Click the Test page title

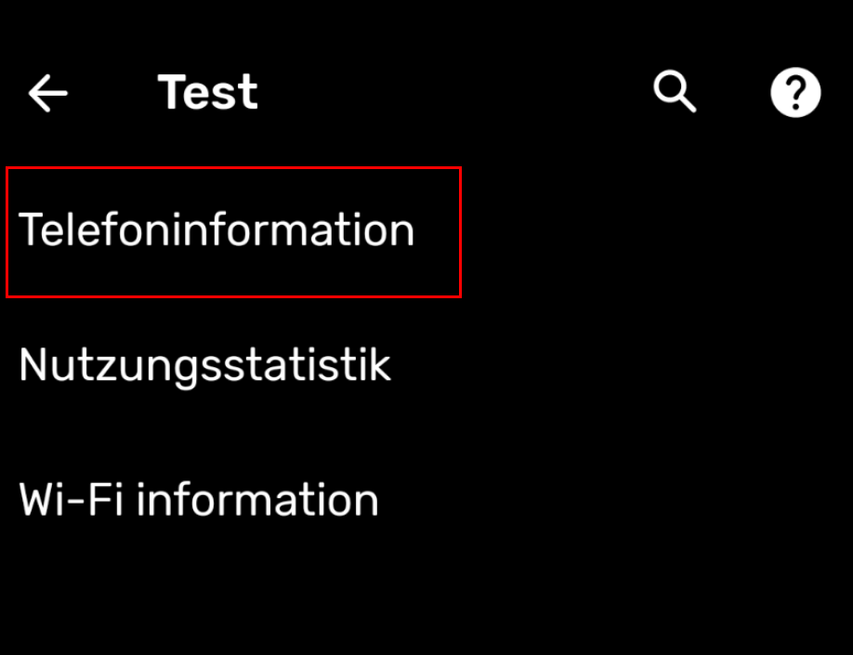coord(208,92)
